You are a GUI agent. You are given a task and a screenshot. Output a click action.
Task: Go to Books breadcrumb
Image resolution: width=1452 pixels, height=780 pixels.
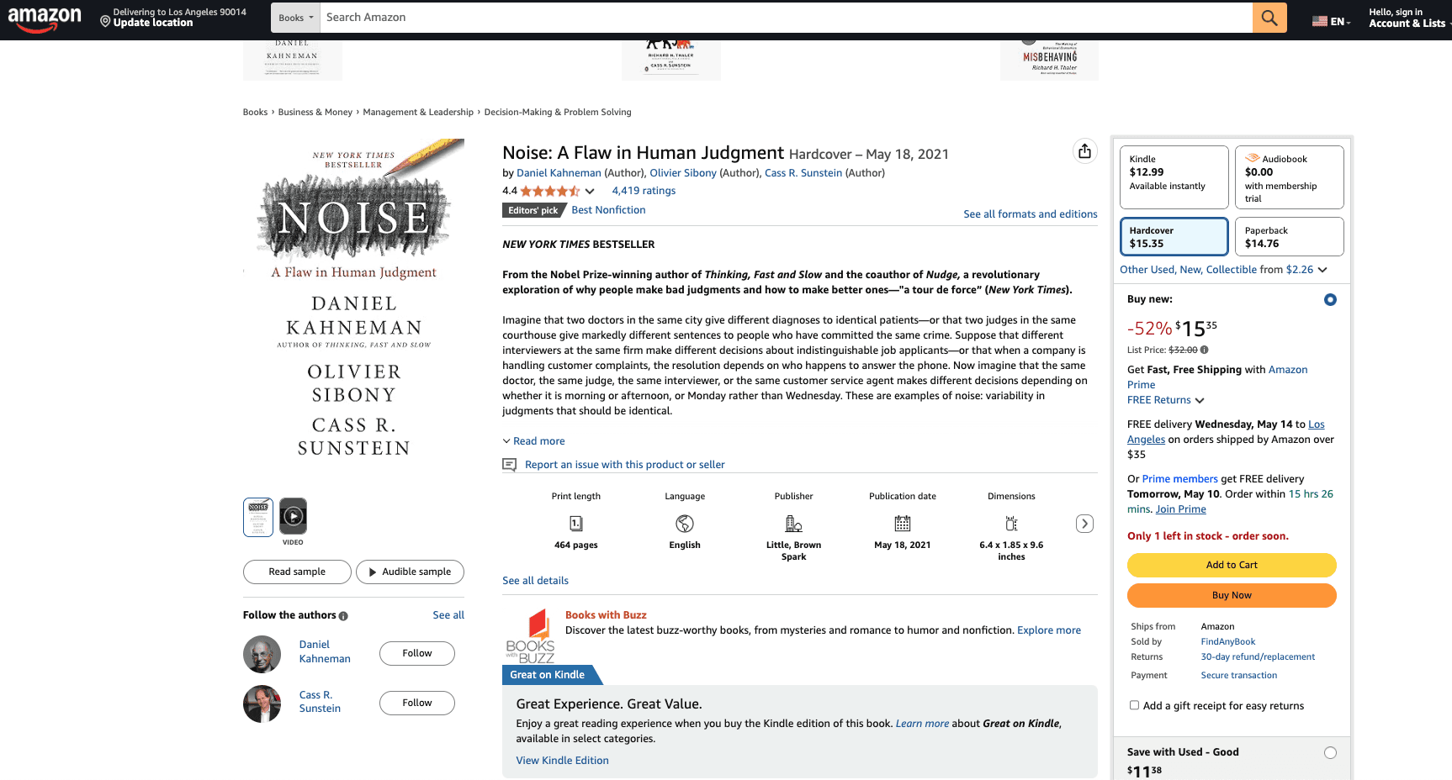click(255, 112)
